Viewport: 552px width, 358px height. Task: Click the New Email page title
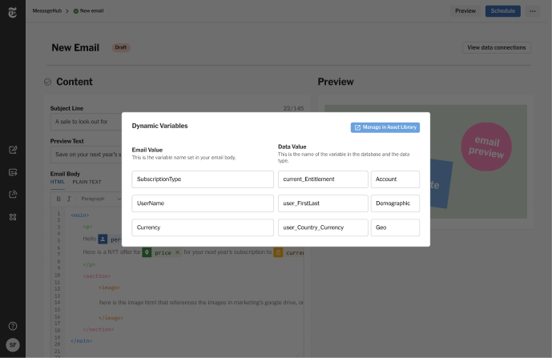point(75,48)
